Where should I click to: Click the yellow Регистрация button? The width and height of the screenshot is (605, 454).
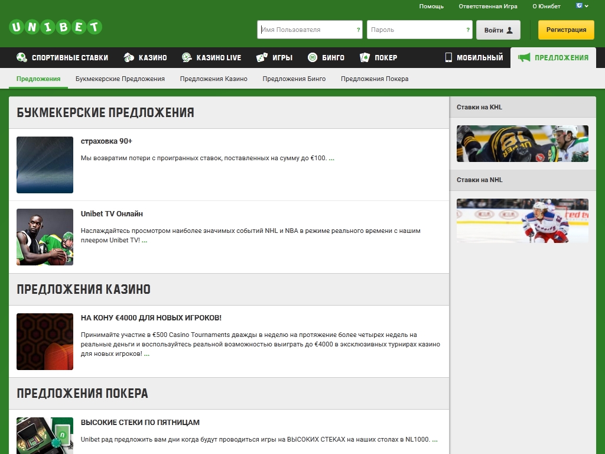(x=565, y=30)
